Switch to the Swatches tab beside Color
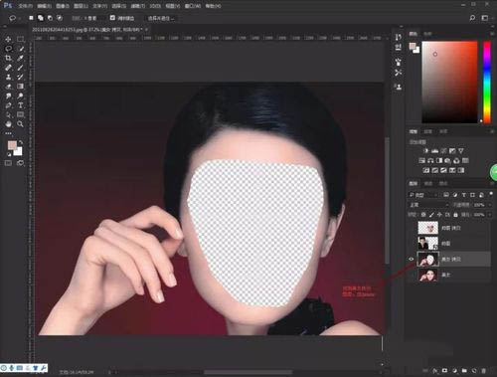This screenshot has width=497, height=377. (427, 34)
